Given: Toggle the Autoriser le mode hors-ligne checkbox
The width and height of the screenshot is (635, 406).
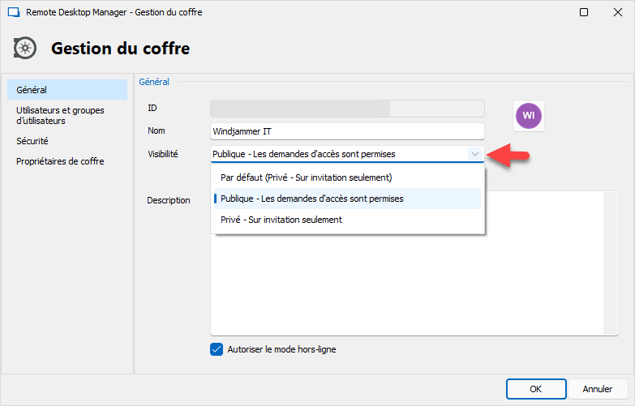Looking at the screenshot, I should click(x=217, y=349).
